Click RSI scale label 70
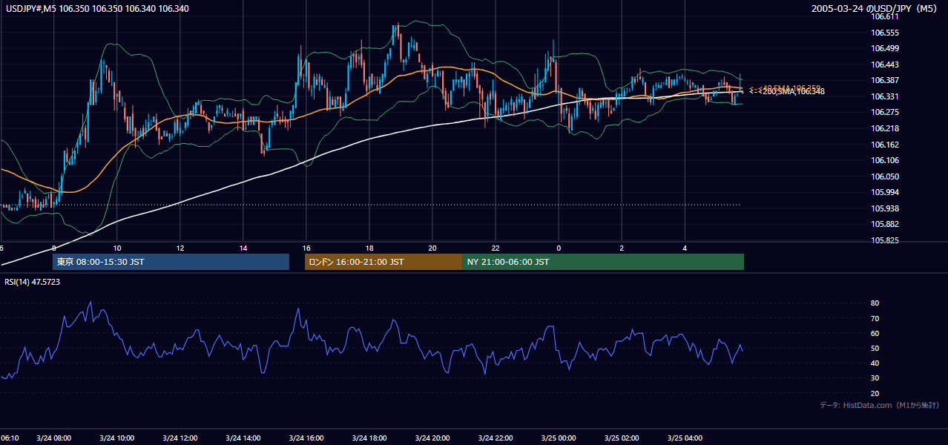 (875, 318)
